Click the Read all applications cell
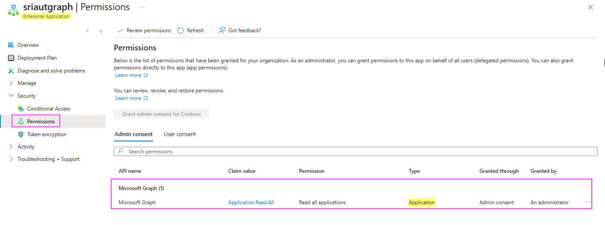The width and height of the screenshot is (605, 225). tap(322, 202)
